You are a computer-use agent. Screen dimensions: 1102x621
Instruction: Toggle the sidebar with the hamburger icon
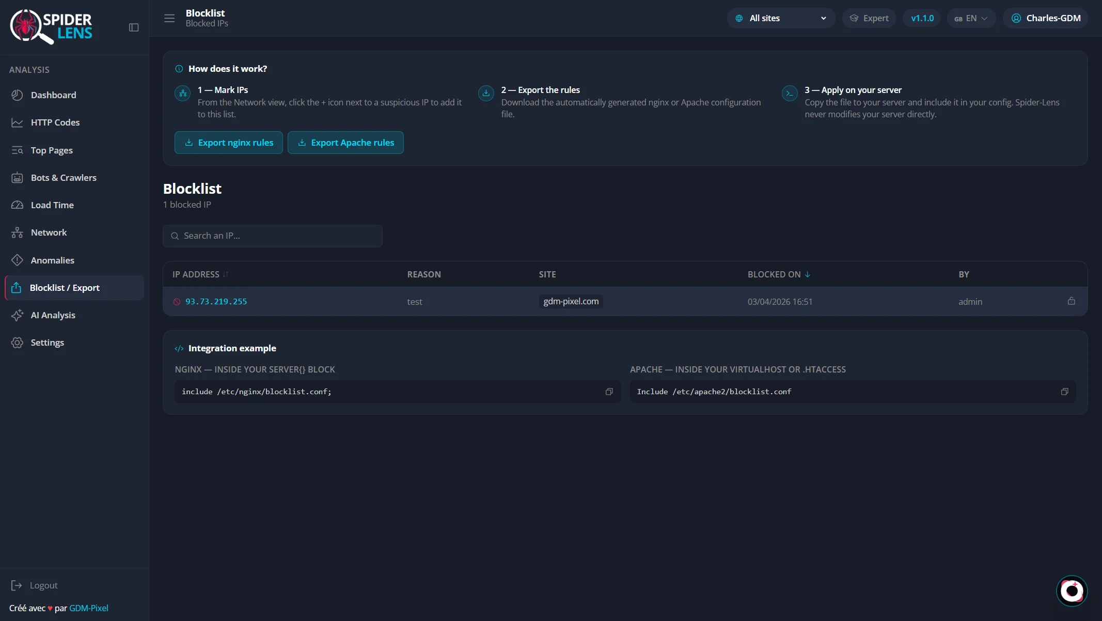click(169, 18)
